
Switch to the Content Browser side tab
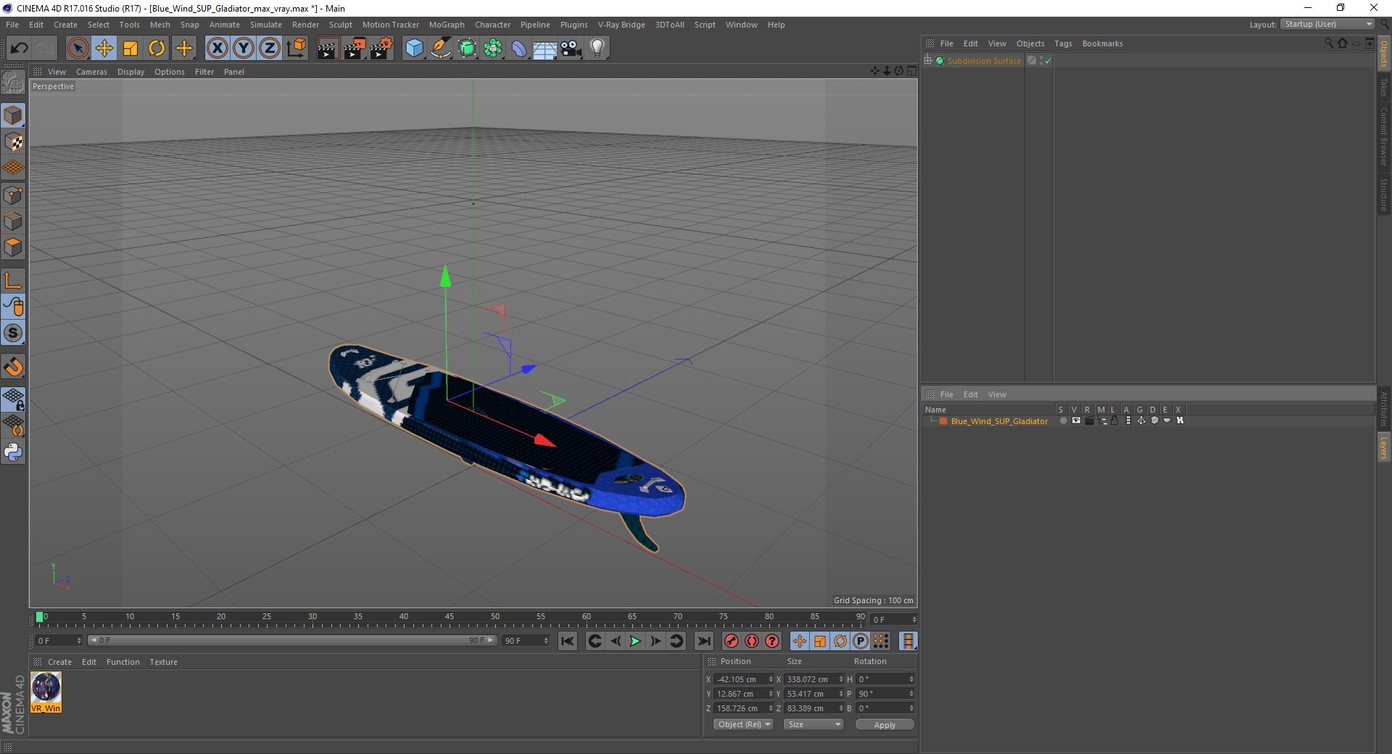pyautogui.click(x=1383, y=136)
